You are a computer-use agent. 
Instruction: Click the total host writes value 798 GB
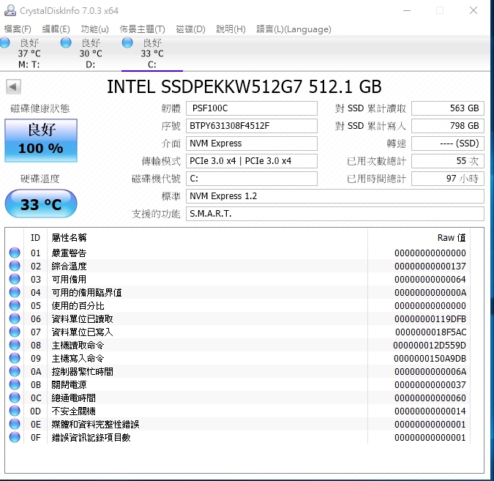(448, 126)
